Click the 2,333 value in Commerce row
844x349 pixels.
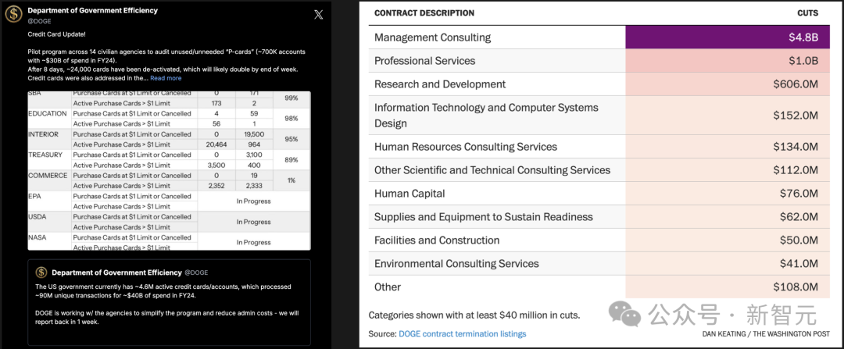pos(253,186)
